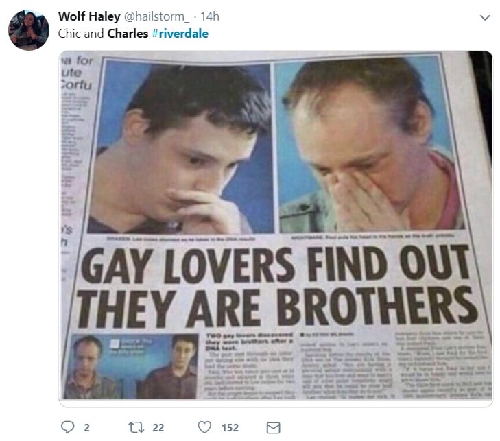Click the Corfu sidebar text in the image
This screenshot has height=441, width=500.
click(77, 85)
